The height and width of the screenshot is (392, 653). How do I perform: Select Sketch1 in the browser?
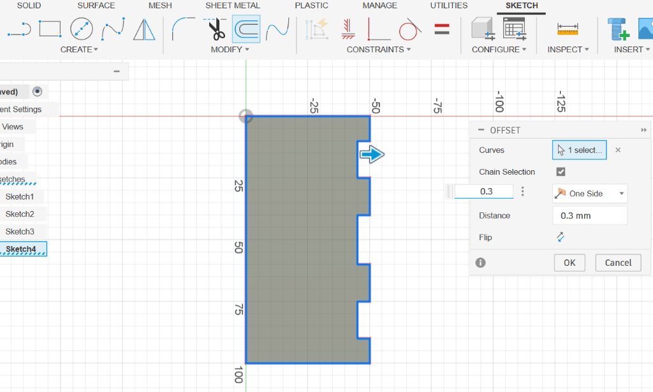click(x=20, y=196)
